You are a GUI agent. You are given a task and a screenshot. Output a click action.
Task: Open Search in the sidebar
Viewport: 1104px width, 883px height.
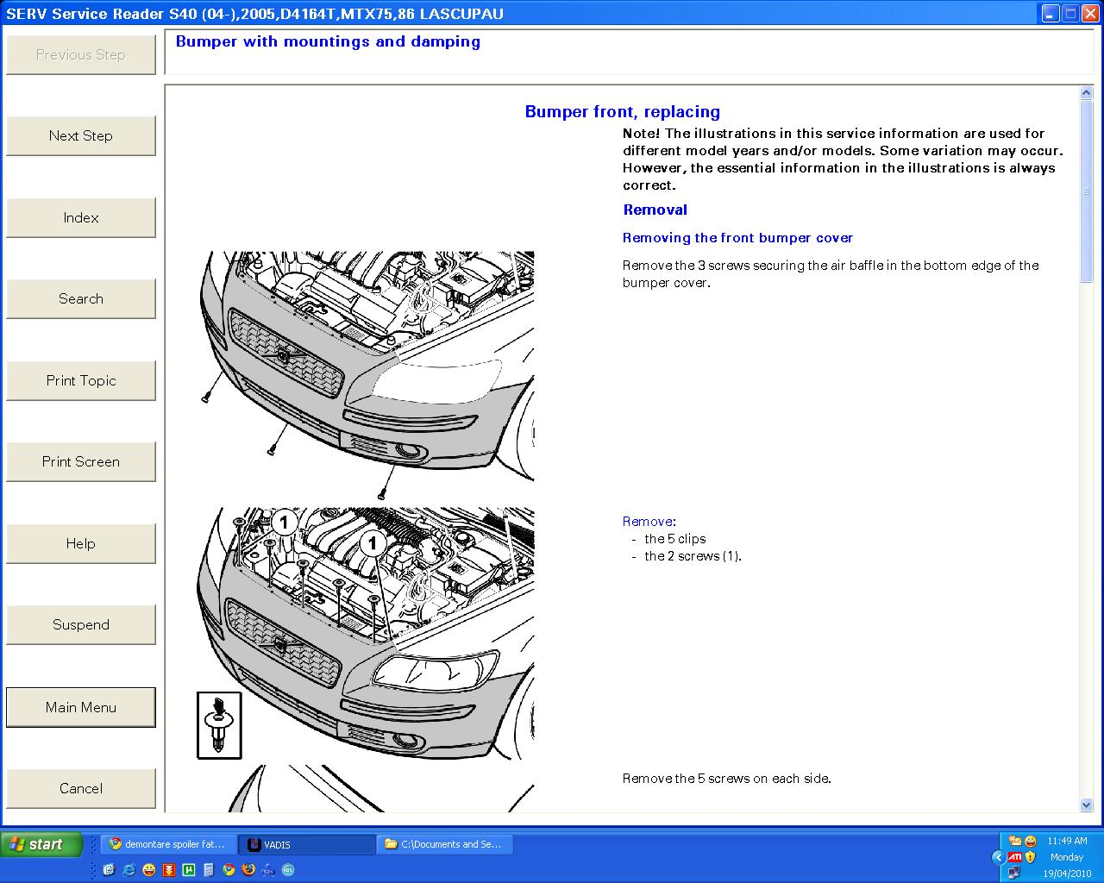pyautogui.click(x=81, y=298)
